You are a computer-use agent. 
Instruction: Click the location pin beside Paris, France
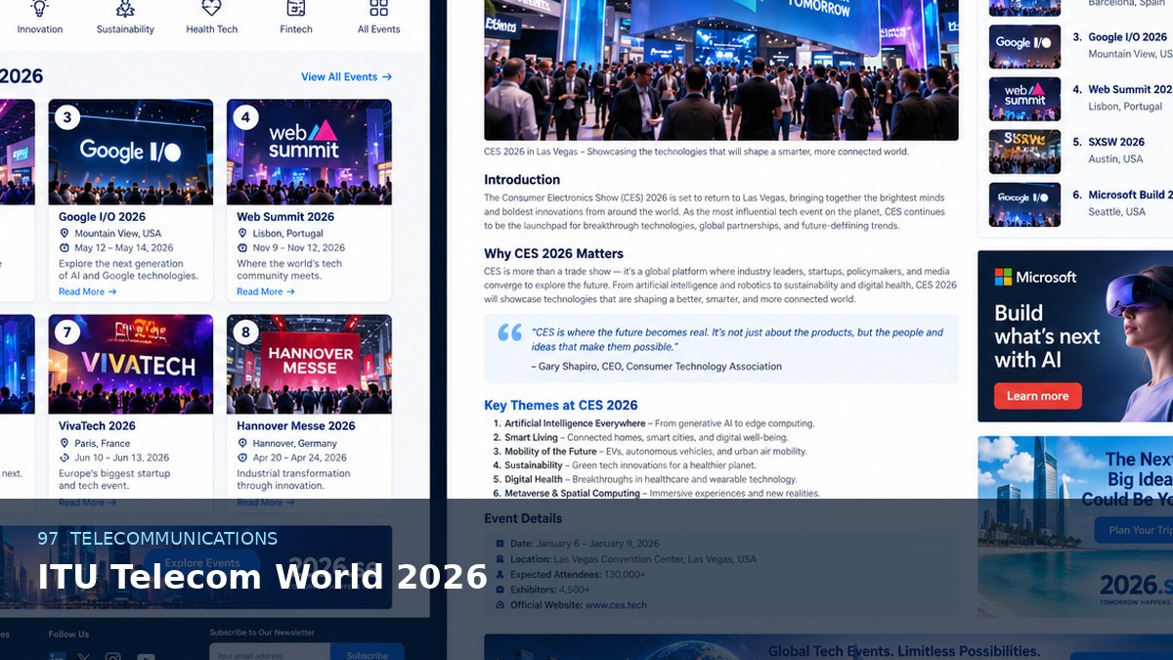coord(65,443)
